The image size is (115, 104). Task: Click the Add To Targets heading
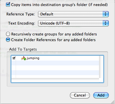pyautogui.click(x=23, y=49)
